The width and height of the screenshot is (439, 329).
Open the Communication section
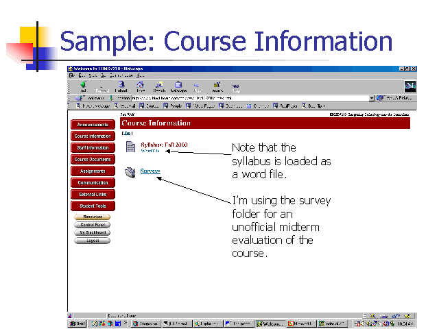tap(93, 183)
